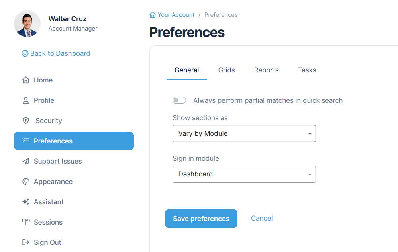398x252 pixels.
Task: Click the Profile person icon
Action: [x=26, y=100]
